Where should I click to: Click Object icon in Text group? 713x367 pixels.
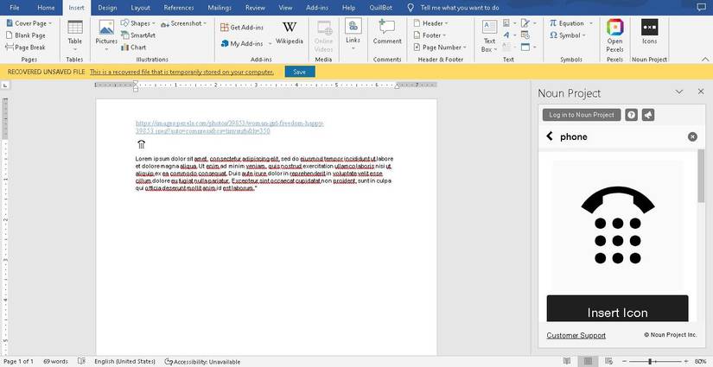527,47
